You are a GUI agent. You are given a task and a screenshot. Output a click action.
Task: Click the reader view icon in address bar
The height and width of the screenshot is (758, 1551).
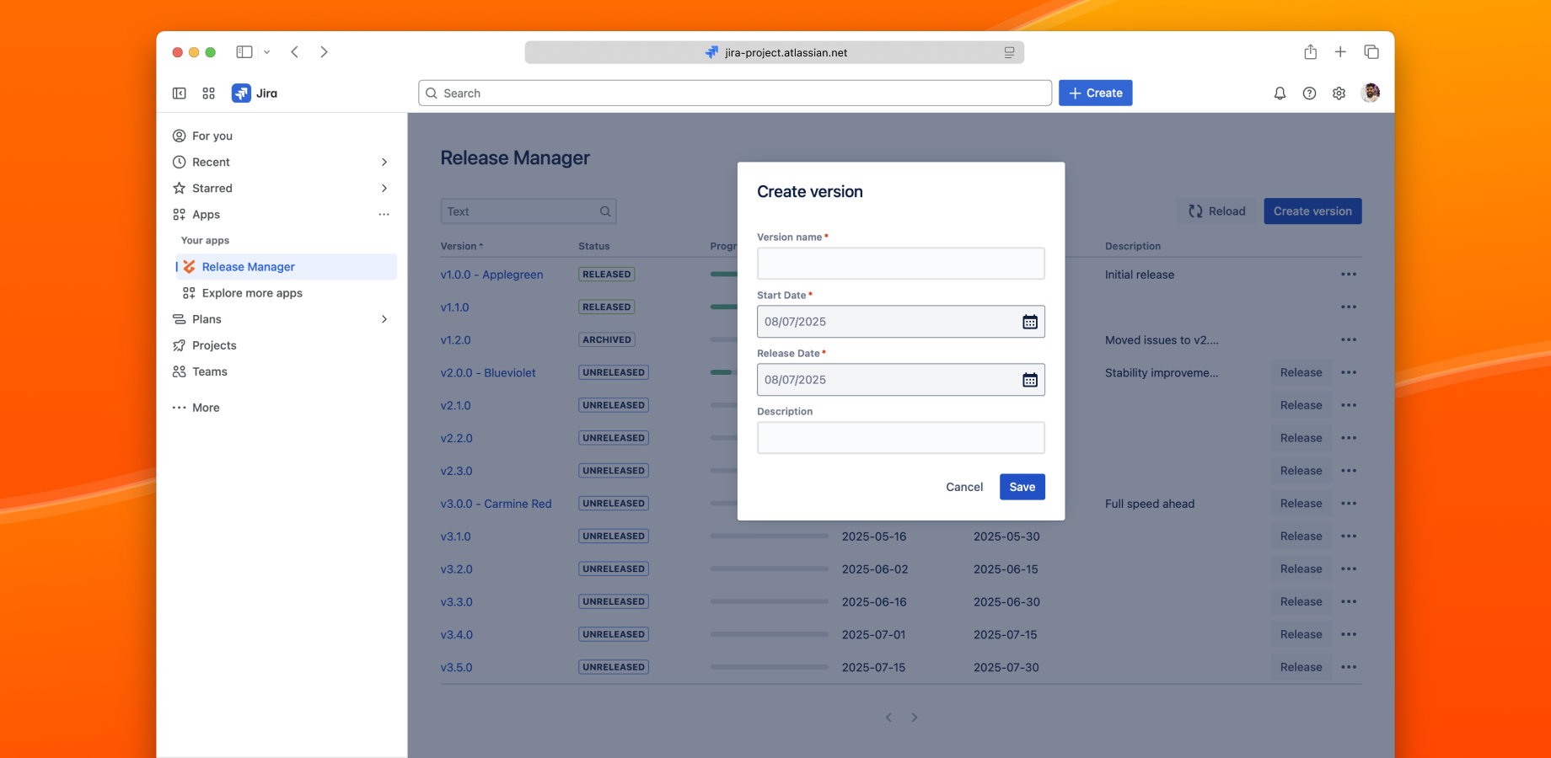pyautogui.click(x=1009, y=52)
